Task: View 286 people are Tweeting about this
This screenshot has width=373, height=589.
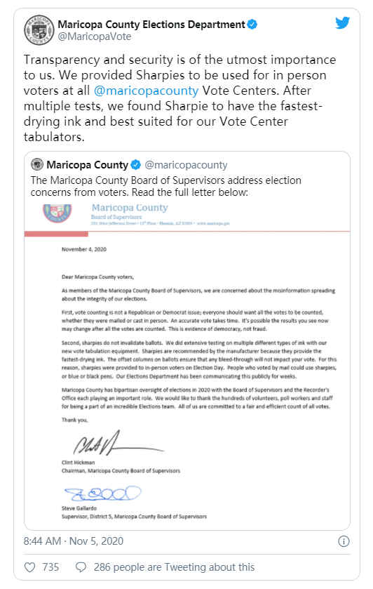Action: (174, 567)
